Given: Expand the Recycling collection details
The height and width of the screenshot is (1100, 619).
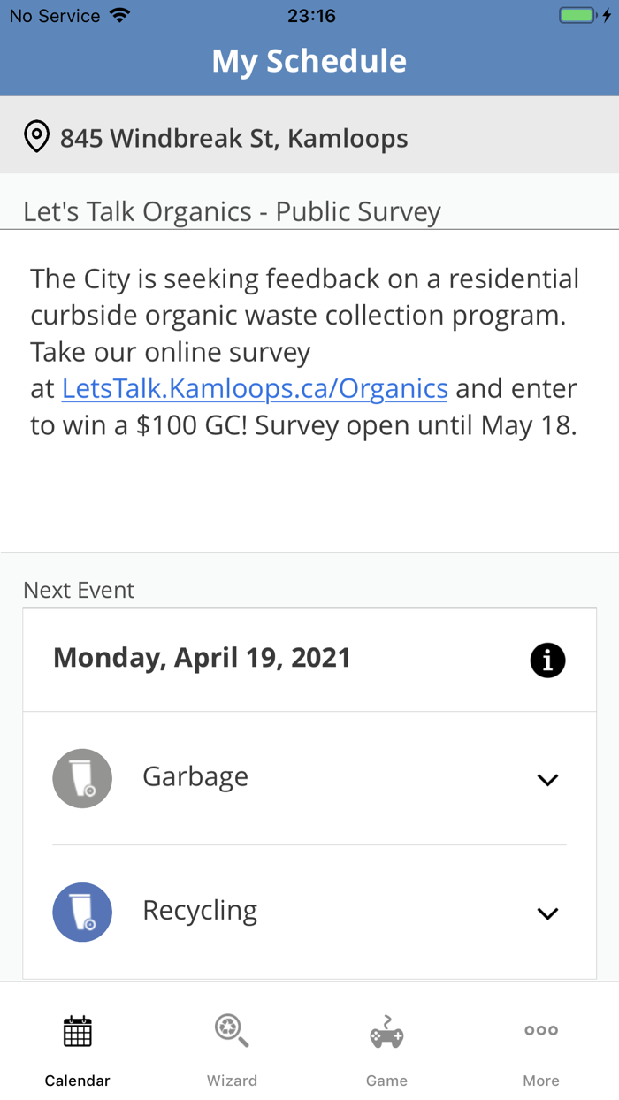Looking at the screenshot, I should (x=547, y=913).
